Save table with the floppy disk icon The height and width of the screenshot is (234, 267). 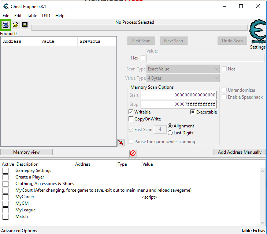point(25,25)
